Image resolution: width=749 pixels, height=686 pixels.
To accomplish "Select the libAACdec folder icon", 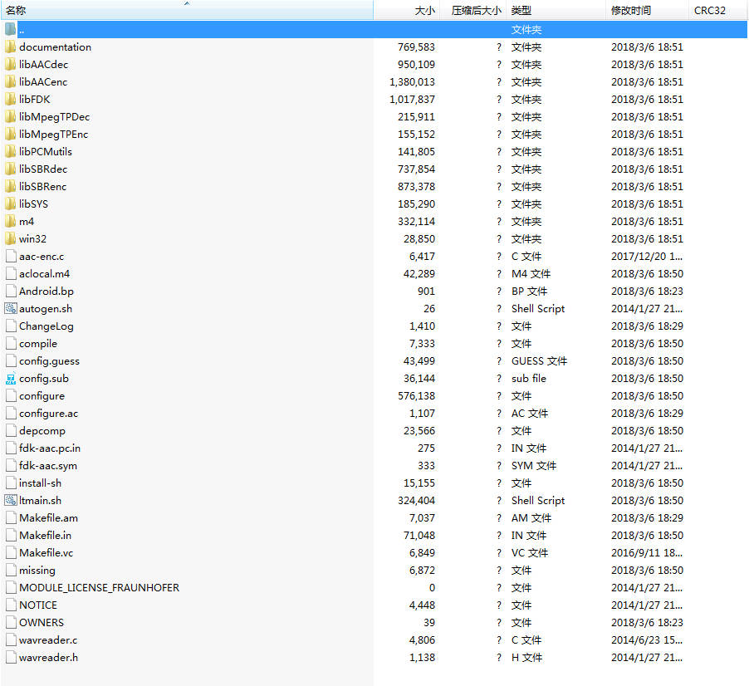I will pos(11,65).
